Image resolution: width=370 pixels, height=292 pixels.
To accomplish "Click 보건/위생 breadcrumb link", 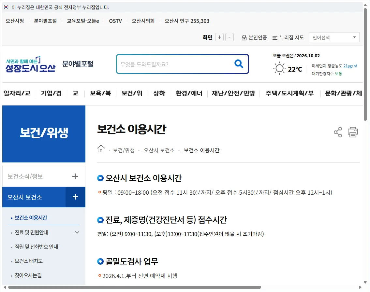I will click(x=124, y=150).
